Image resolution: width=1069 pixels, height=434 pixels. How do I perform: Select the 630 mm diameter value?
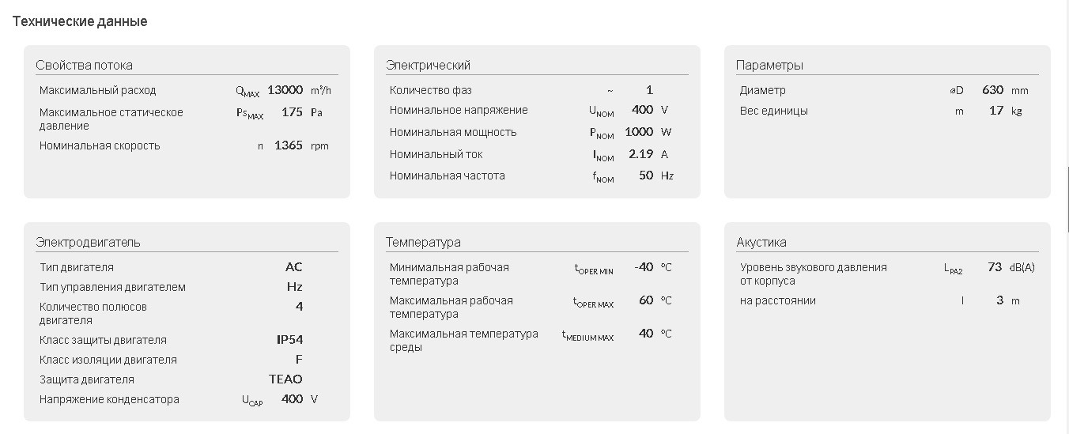click(992, 90)
